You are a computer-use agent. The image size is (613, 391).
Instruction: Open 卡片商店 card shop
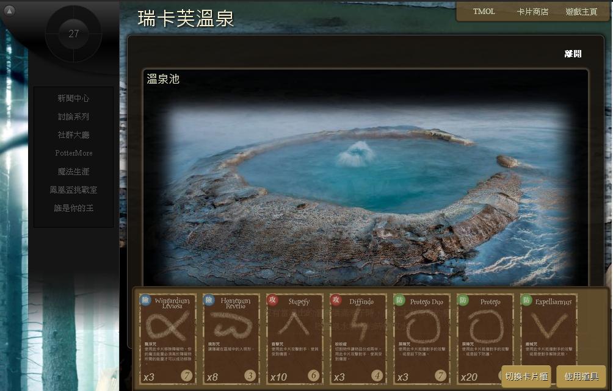(x=532, y=12)
